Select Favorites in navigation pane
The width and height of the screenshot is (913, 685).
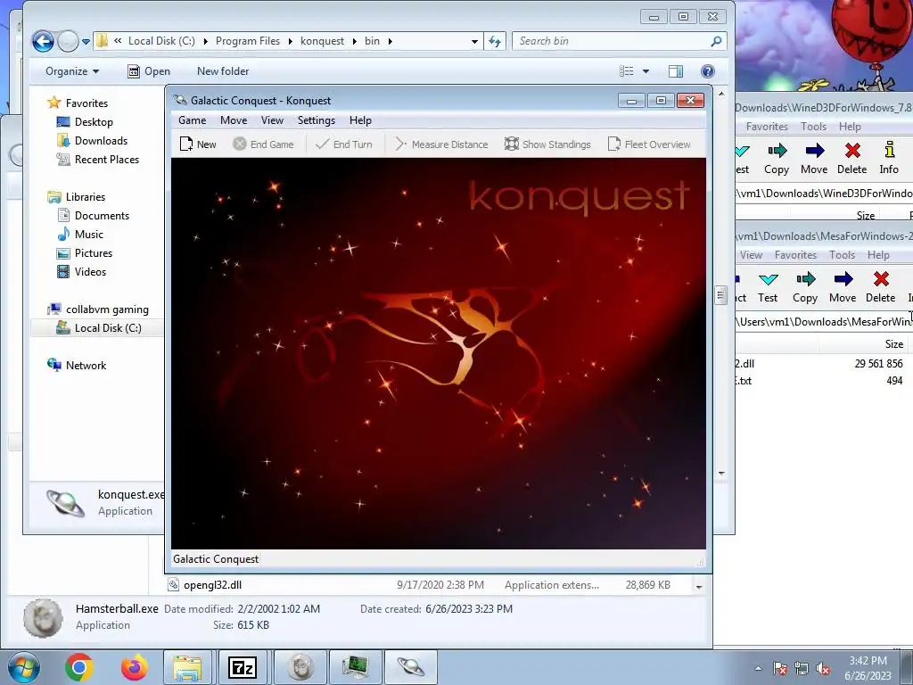(x=86, y=103)
